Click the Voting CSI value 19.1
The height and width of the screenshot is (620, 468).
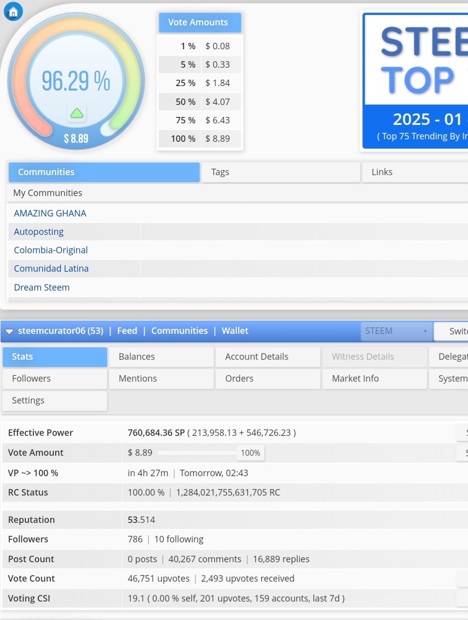point(136,599)
